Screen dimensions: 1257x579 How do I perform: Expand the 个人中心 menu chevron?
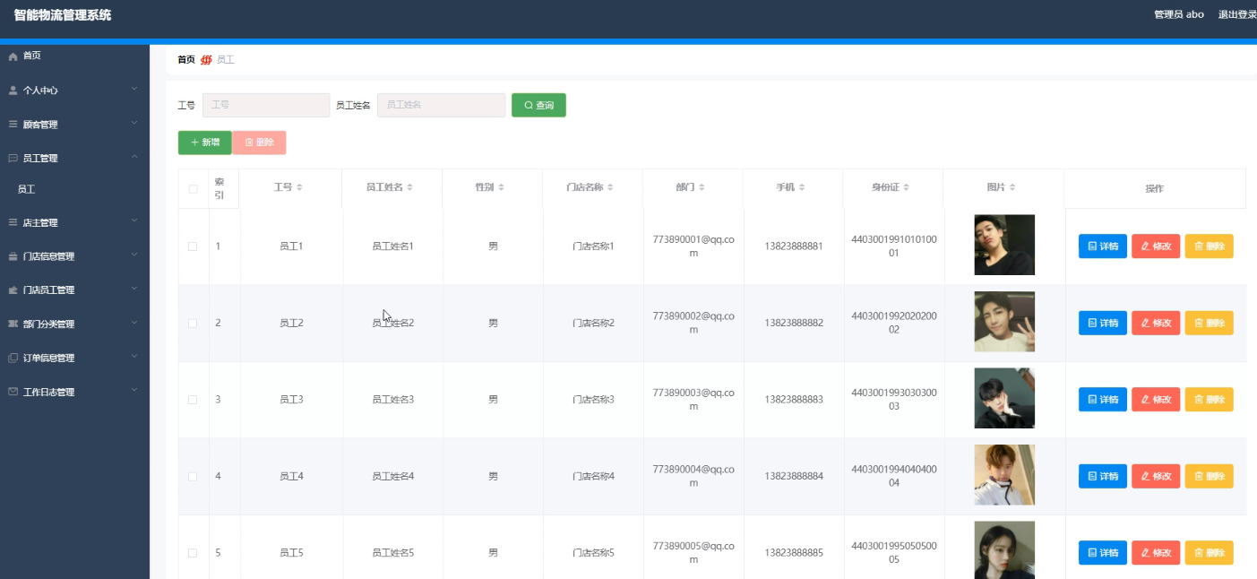pyautogui.click(x=134, y=89)
